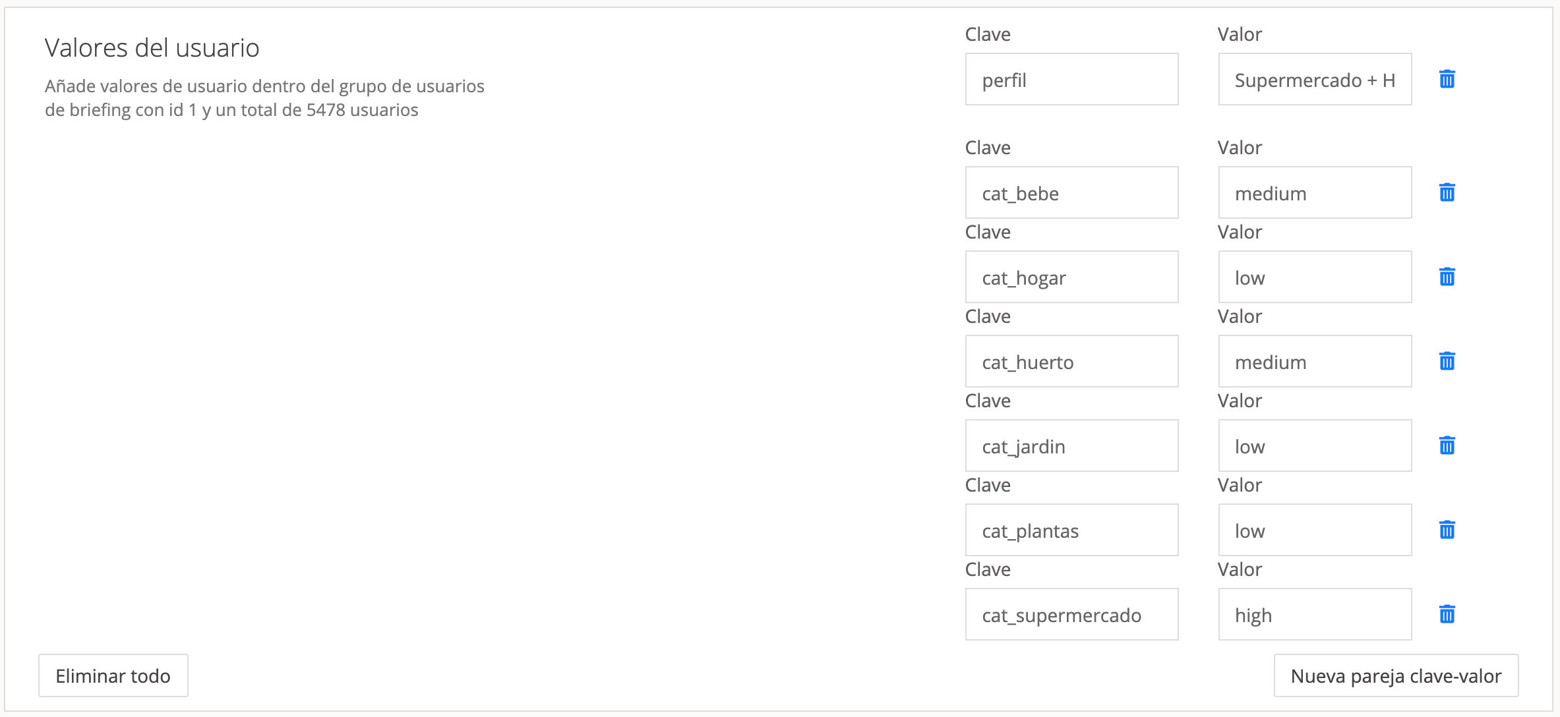This screenshot has width=1560, height=717.
Task: Focus the cat_huerto key field
Action: (x=1071, y=362)
